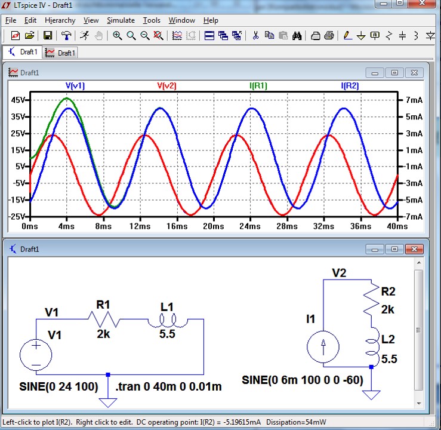Open the Hierarchy menu
Image resolution: width=441 pixels, height=430 pixels.
60,20
